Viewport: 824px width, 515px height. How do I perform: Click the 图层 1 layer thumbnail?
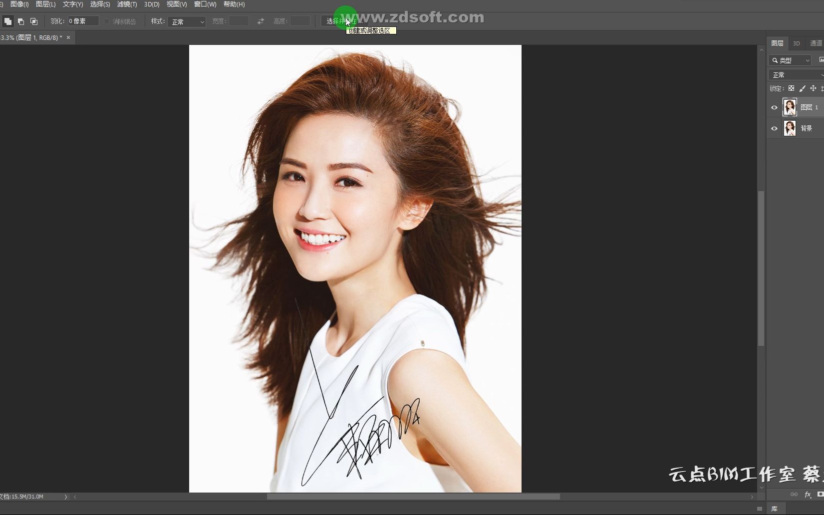790,107
